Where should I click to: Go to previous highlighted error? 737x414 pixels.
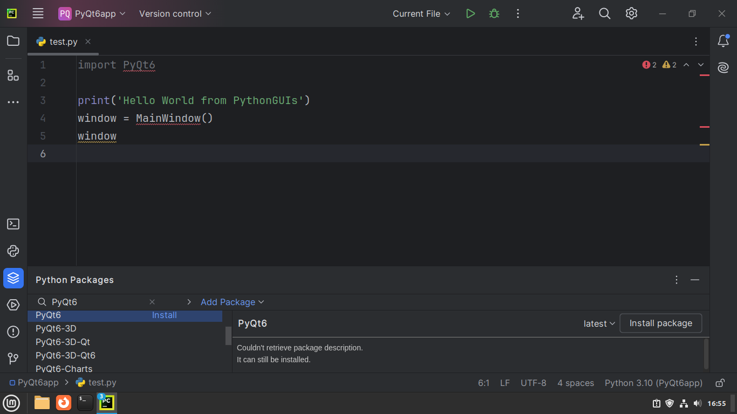(x=686, y=65)
